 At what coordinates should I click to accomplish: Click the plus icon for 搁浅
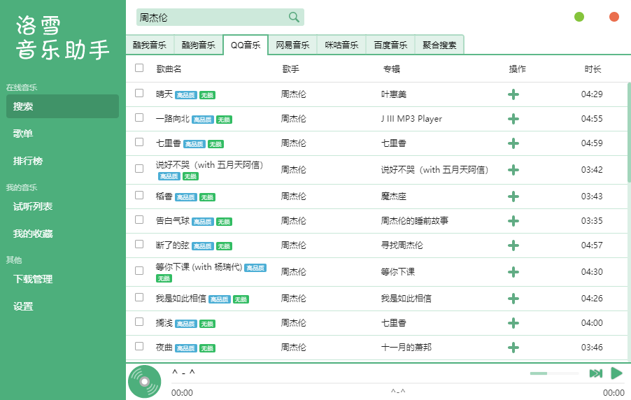[x=513, y=323]
